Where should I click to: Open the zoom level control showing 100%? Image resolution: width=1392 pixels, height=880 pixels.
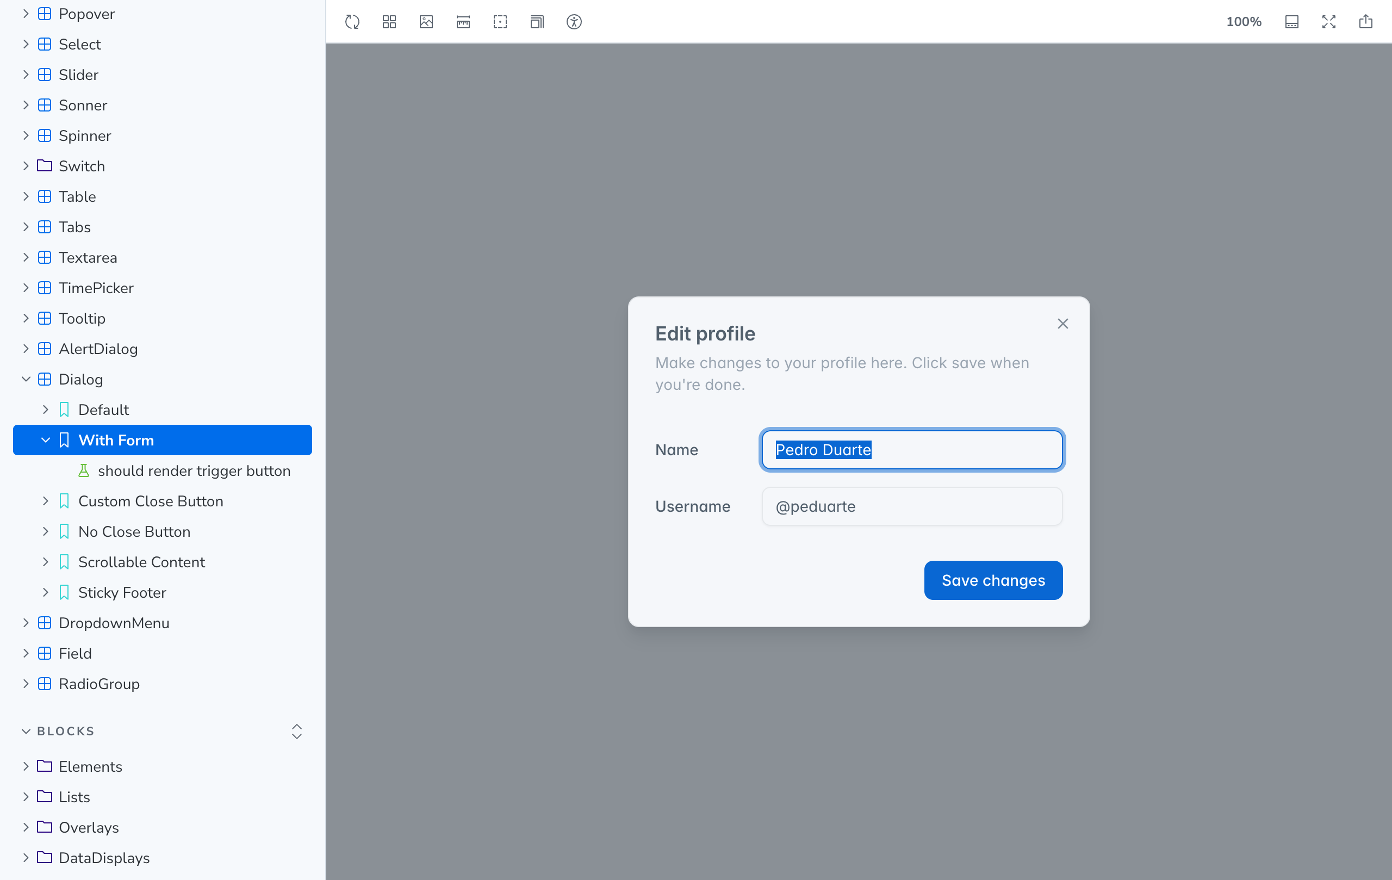click(1244, 21)
